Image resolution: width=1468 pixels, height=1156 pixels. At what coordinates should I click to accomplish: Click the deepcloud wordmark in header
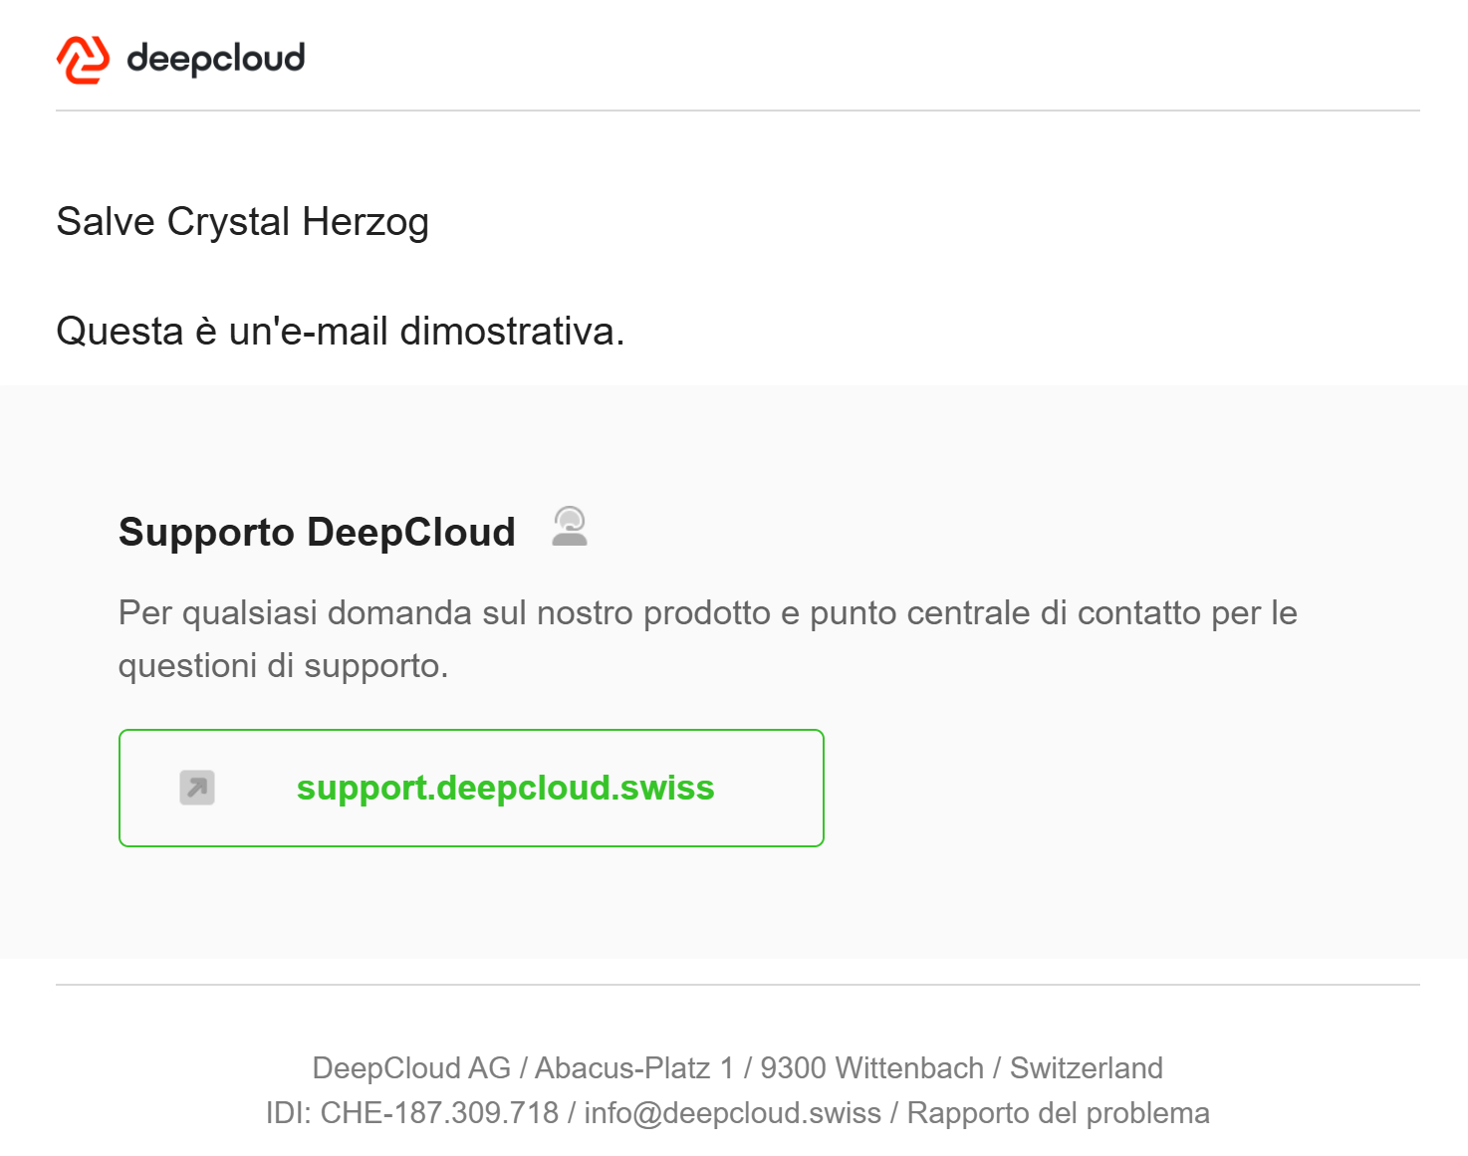click(x=216, y=60)
